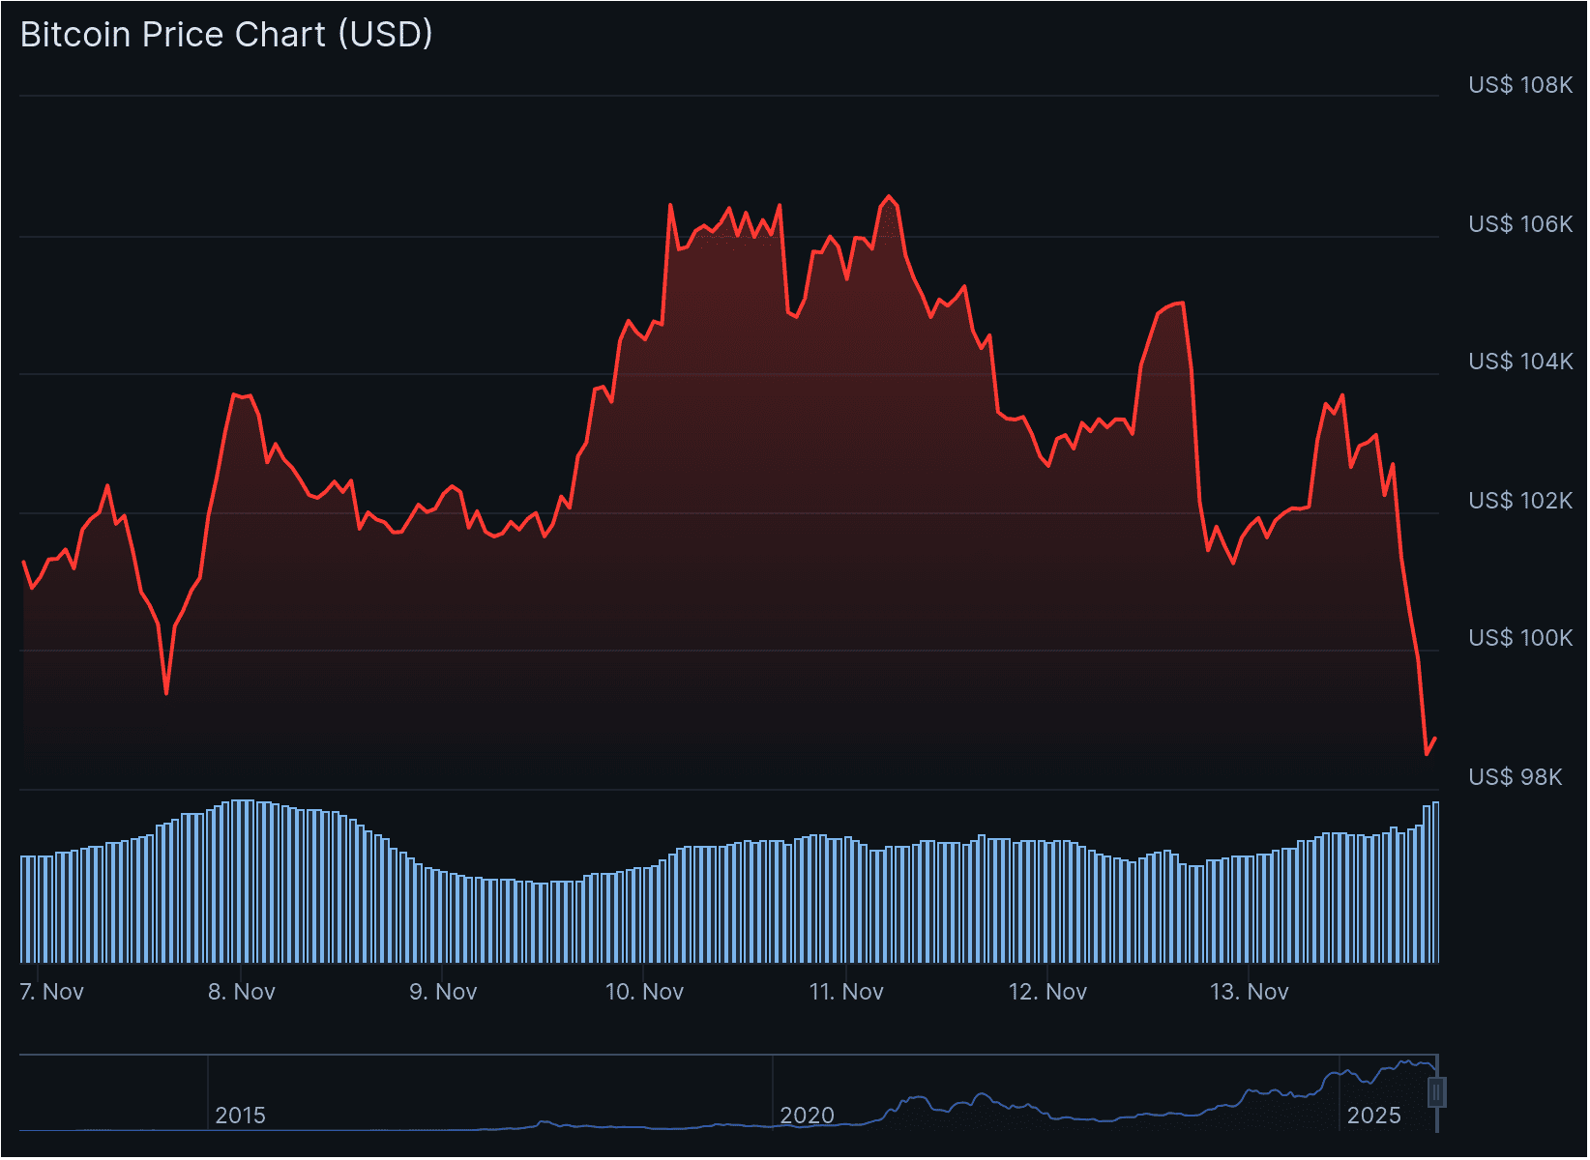Click the US$ 98K axis label
1590x1160 pixels.
coord(1516,776)
